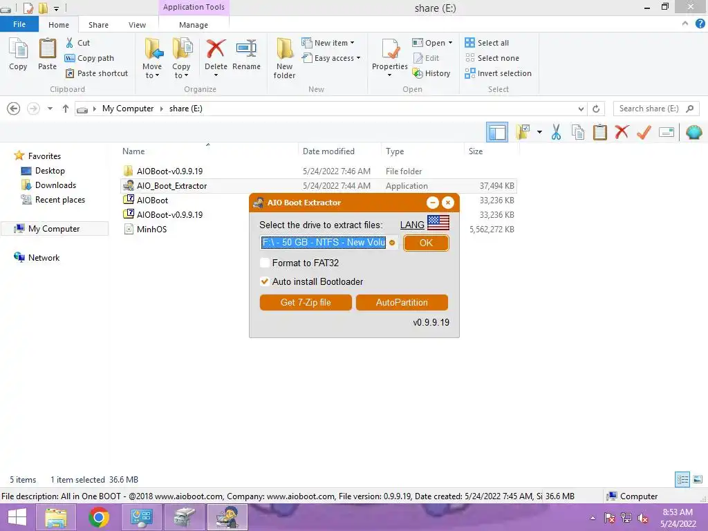The image size is (708, 531).
Task: Click the orange checkmark toolbar icon
Action: tap(644, 132)
